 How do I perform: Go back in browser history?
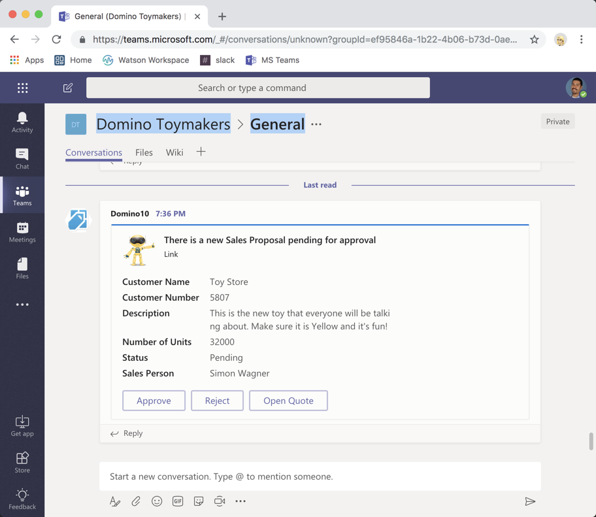click(14, 39)
